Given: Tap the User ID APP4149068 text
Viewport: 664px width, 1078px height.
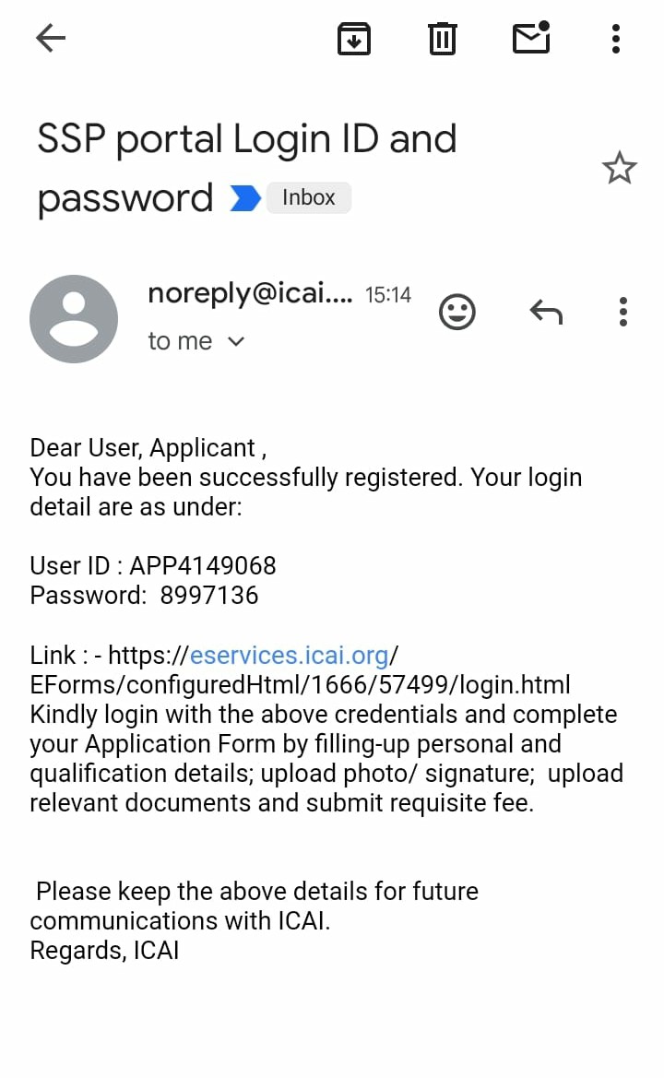Looking at the screenshot, I should (153, 565).
